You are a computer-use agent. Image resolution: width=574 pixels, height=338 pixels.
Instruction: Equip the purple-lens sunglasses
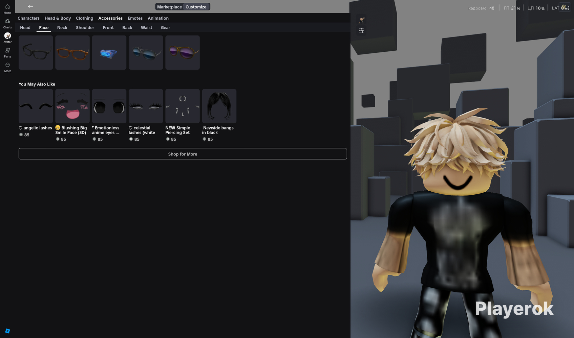click(183, 53)
